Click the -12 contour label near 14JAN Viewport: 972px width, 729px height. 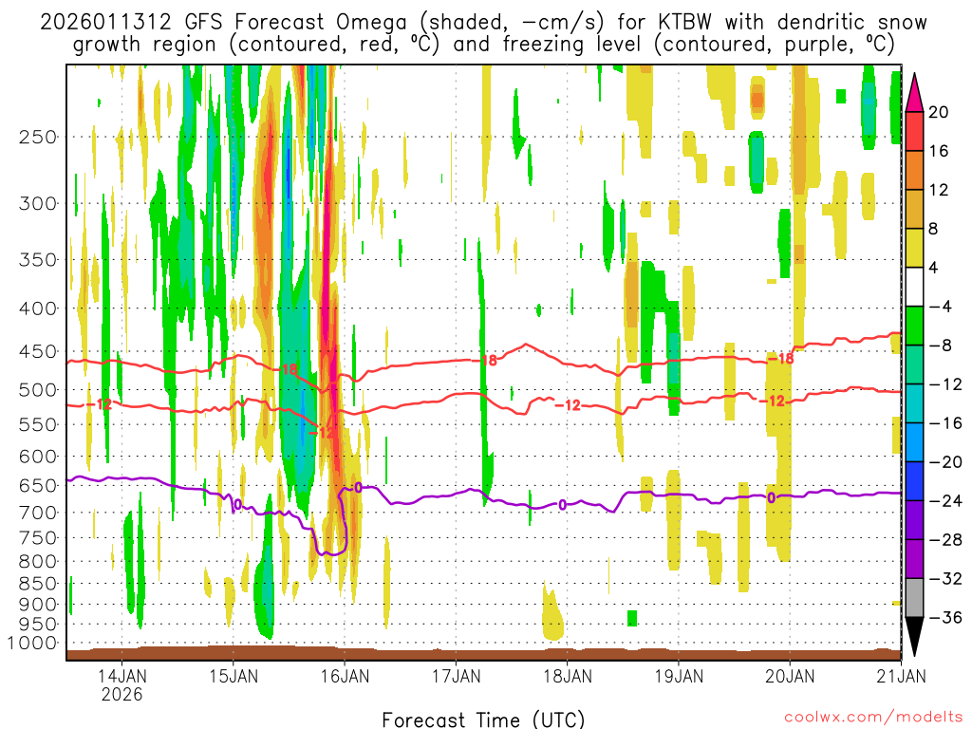99,404
